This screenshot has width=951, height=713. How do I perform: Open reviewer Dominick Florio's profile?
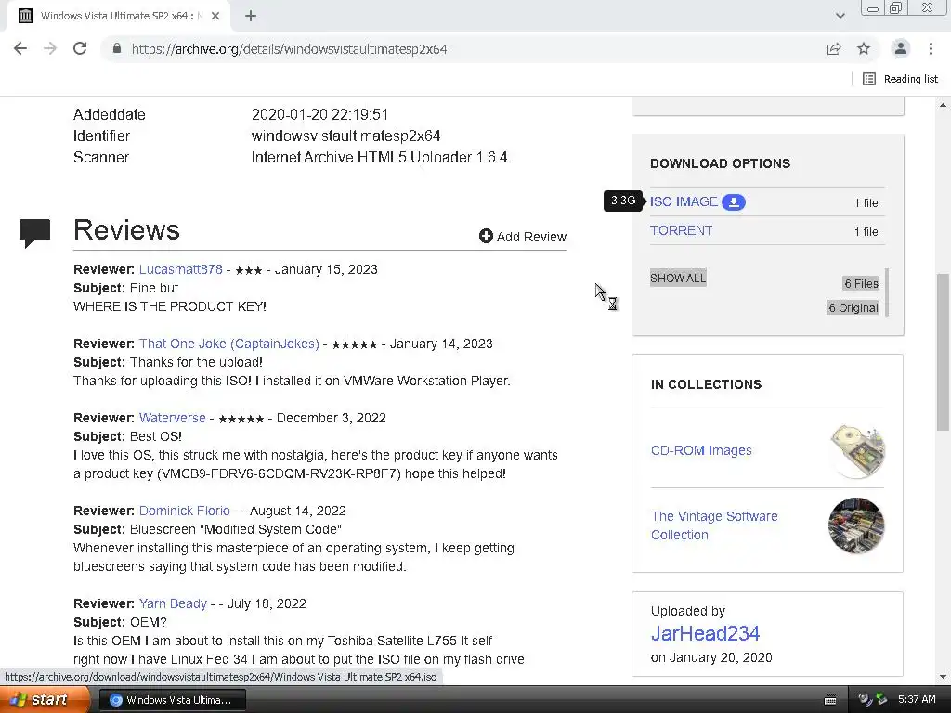(185, 512)
